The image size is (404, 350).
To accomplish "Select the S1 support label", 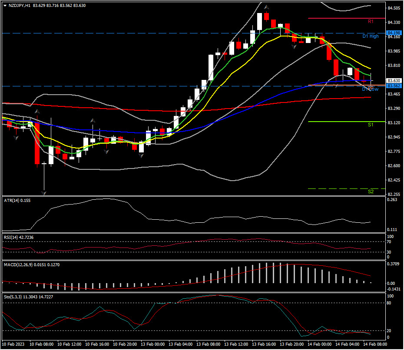I will (x=370, y=125).
